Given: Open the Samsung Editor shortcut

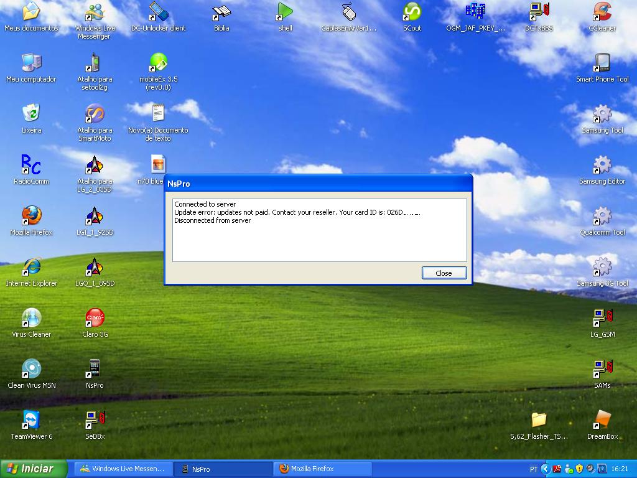Looking at the screenshot, I should [x=602, y=164].
